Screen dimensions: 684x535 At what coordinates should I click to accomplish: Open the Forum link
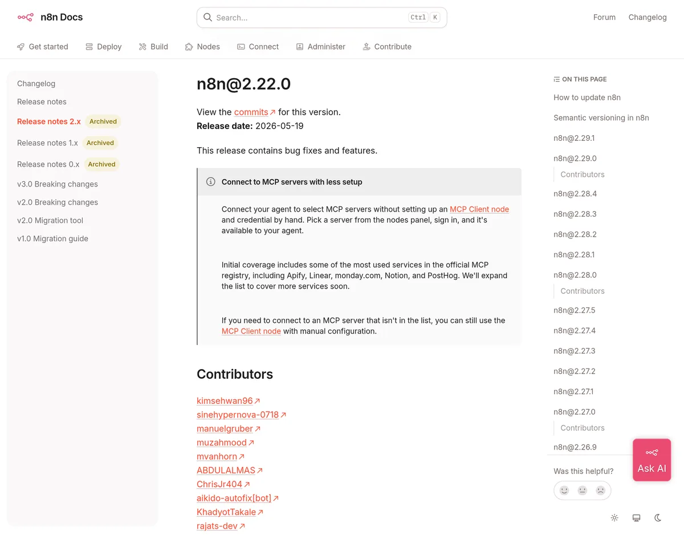pyautogui.click(x=604, y=17)
